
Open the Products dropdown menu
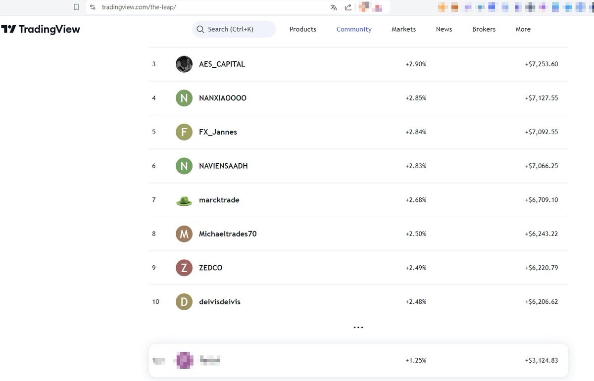pos(302,29)
